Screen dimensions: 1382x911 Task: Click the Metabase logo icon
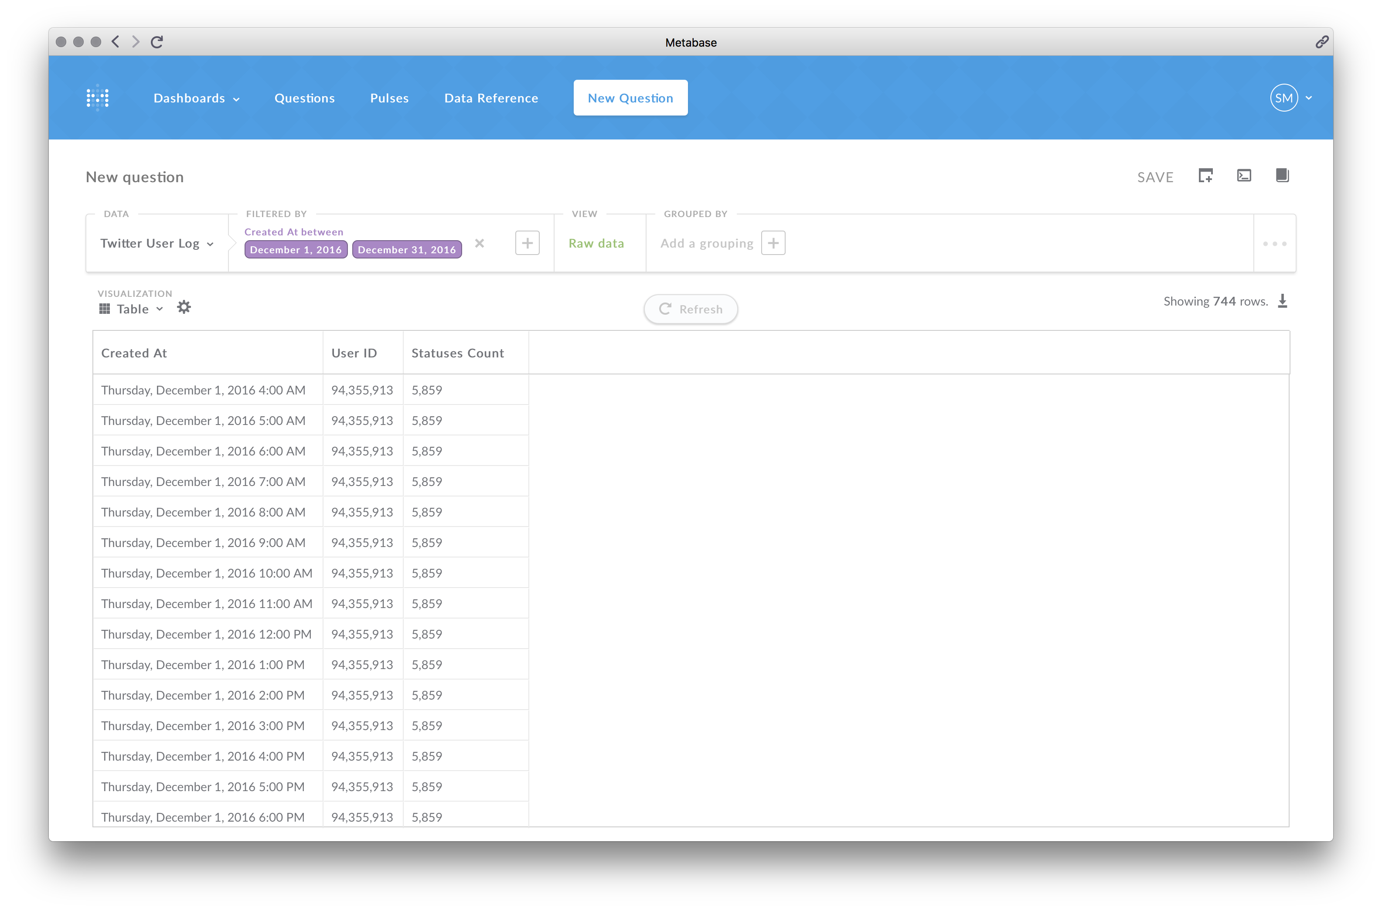[x=98, y=98]
